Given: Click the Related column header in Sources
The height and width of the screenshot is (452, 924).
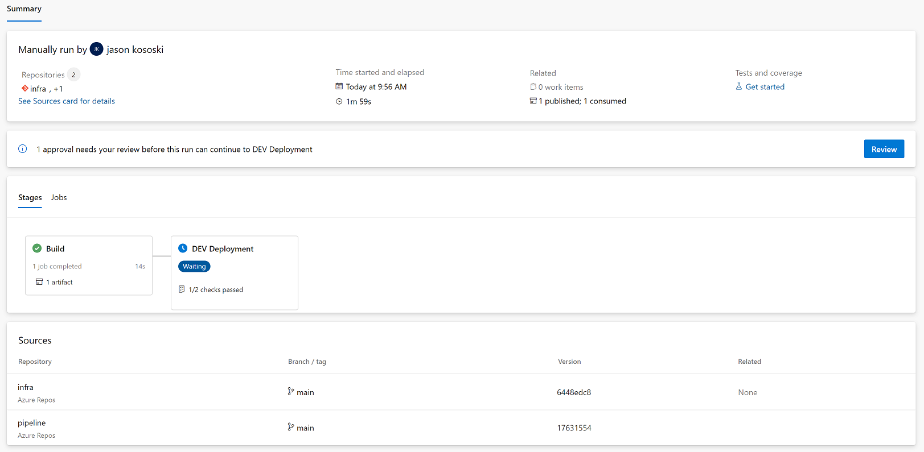Looking at the screenshot, I should coord(749,362).
